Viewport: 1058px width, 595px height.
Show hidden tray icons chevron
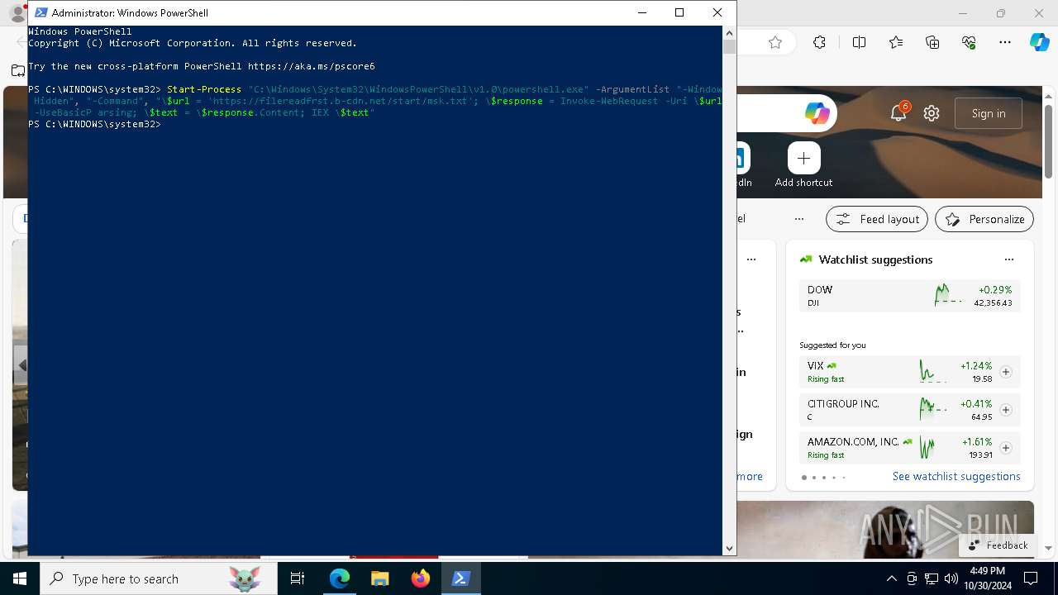892,578
